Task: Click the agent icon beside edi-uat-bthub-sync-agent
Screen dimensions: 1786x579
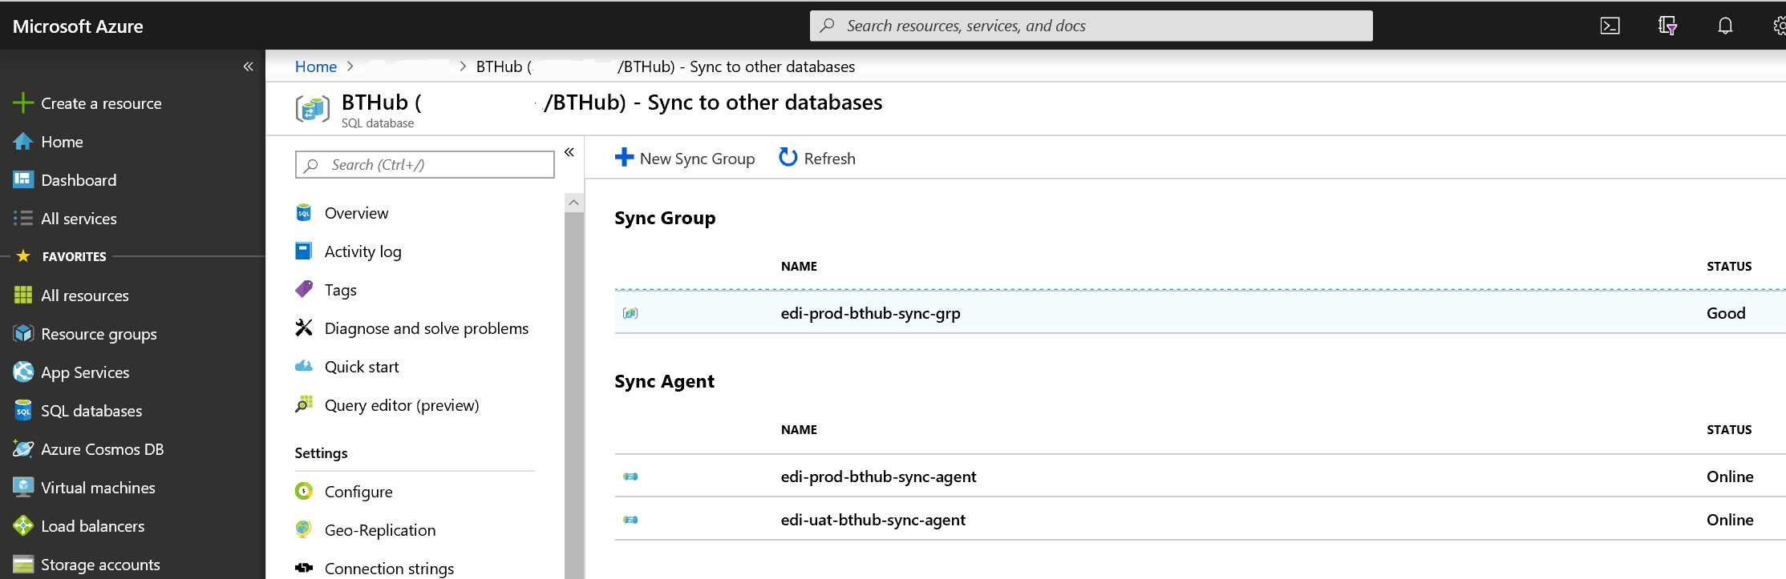Action: [630, 520]
